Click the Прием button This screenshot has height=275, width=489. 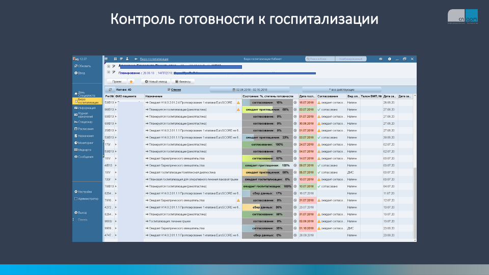pyautogui.click(x=117, y=81)
